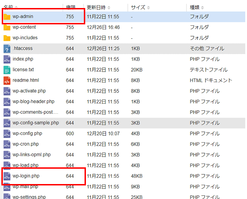Click the 755 permission of wp-content
This screenshot has width=247, height=199.
pyautogui.click(x=70, y=27)
